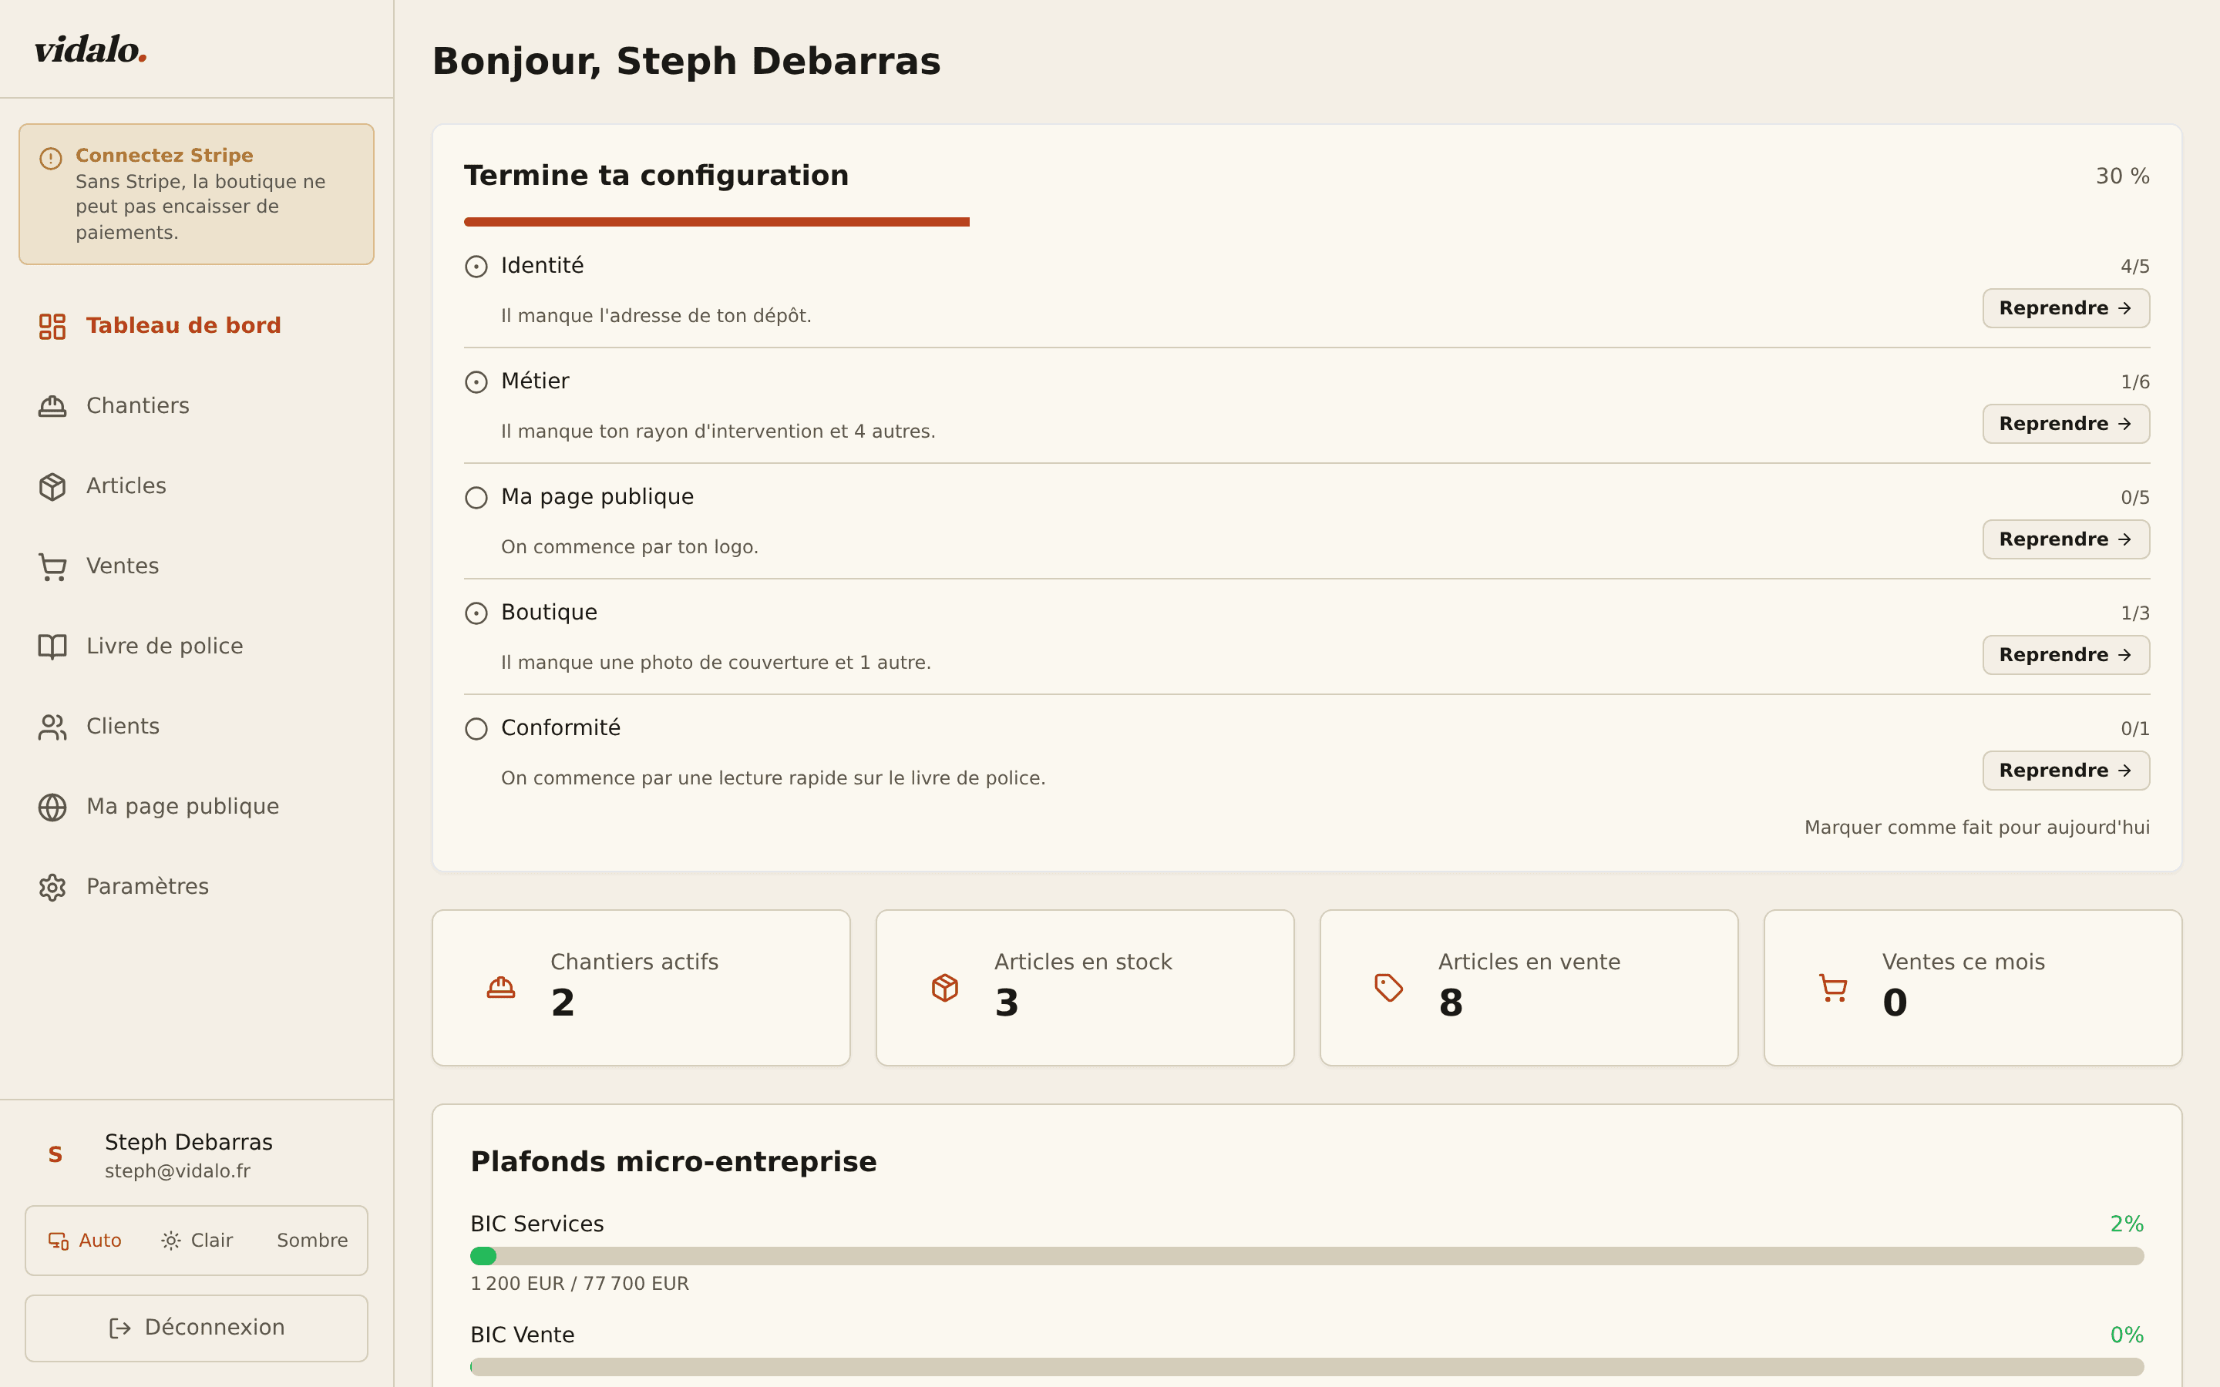Click the Identité step status circle icon
2220x1387 pixels.
[x=476, y=266]
